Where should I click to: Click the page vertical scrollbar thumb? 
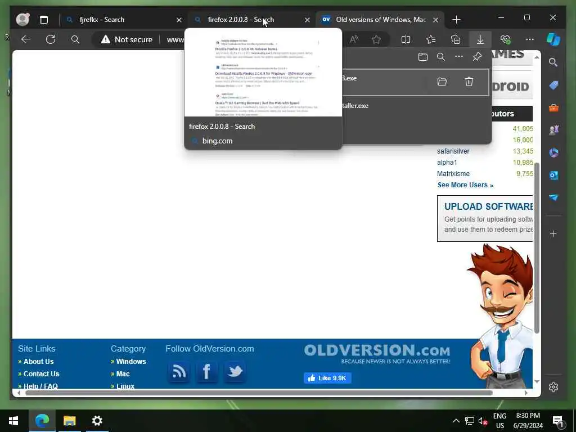pos(537,248)
